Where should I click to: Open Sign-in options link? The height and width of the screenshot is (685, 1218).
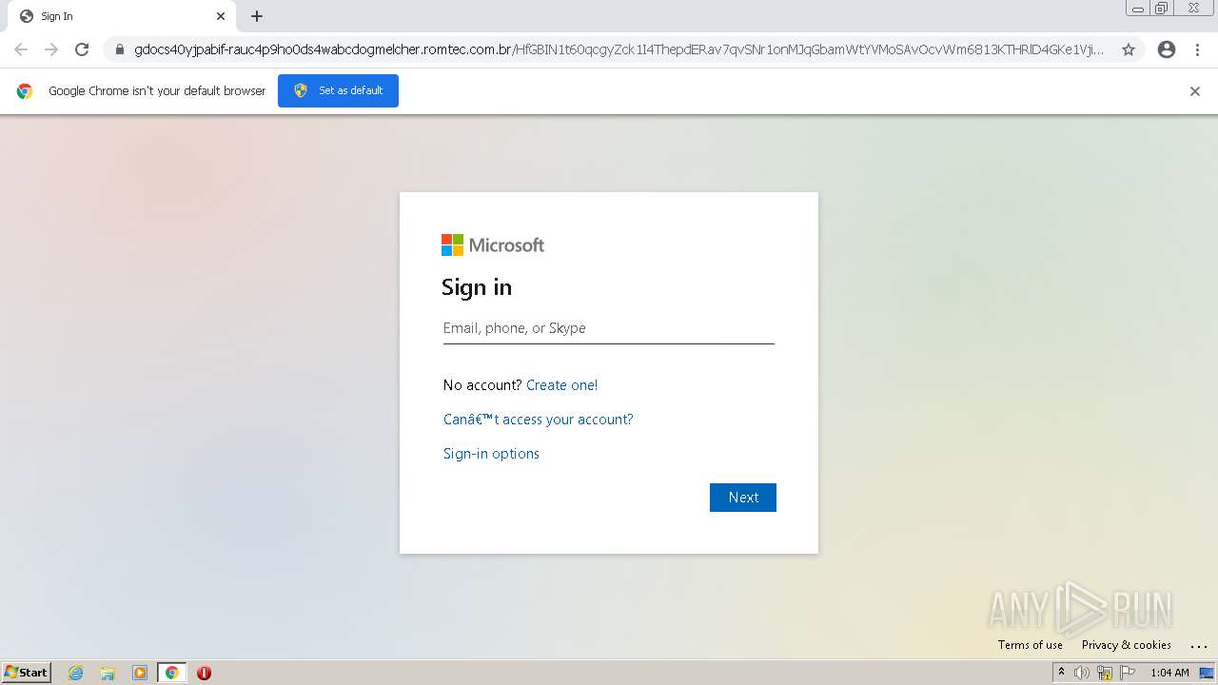coord(491,454)
